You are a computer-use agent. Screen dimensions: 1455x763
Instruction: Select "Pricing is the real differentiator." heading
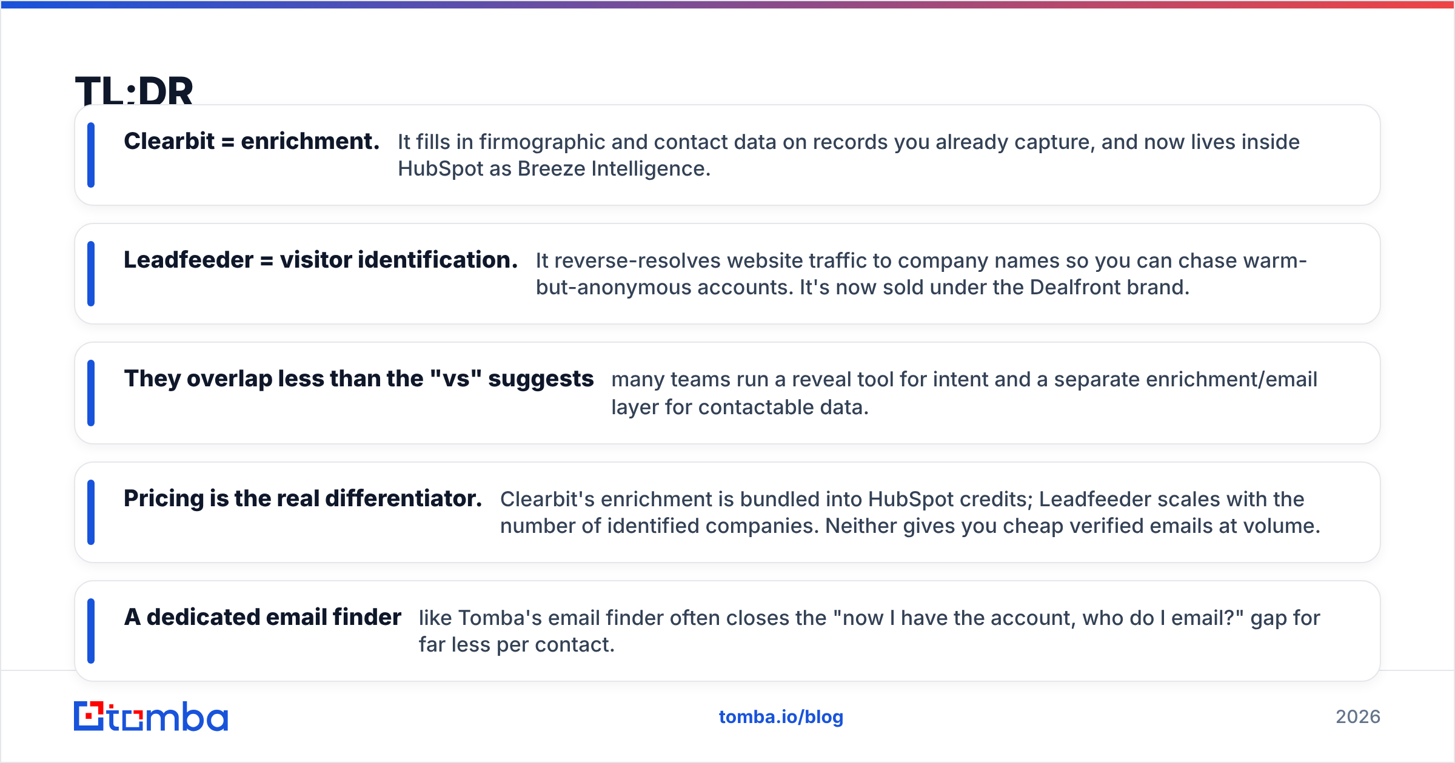[303, 498]
